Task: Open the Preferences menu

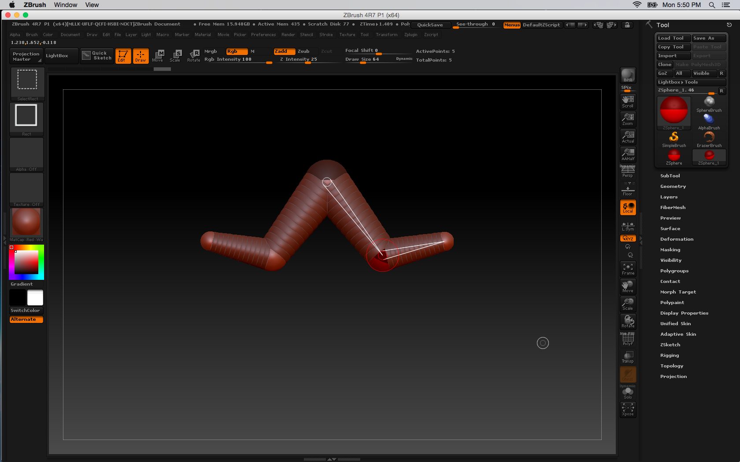Action: tap(263, 35)
